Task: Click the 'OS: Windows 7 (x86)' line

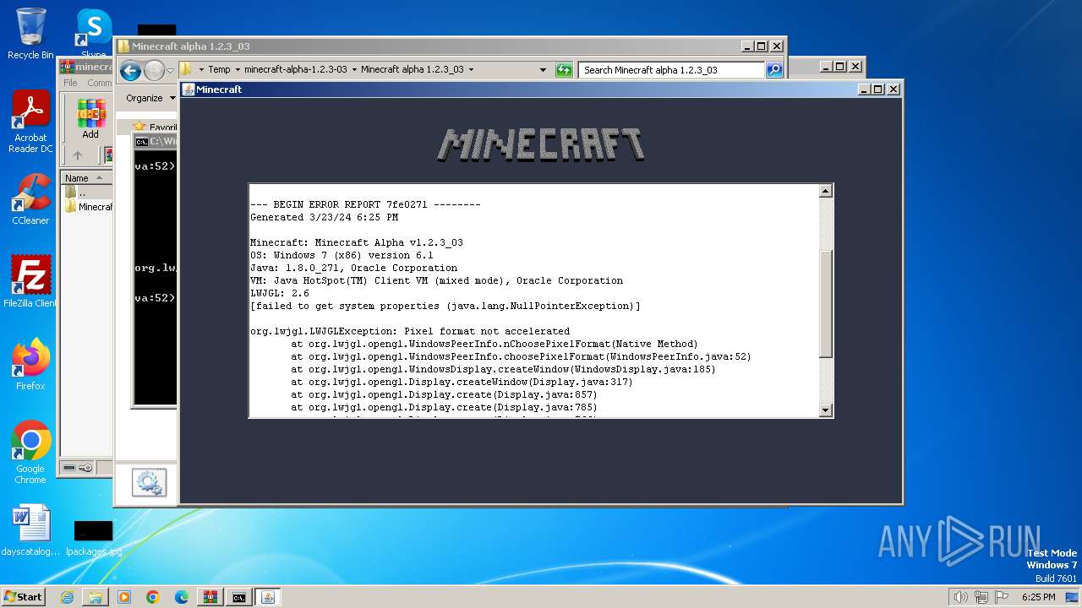Action: point(342,255)
